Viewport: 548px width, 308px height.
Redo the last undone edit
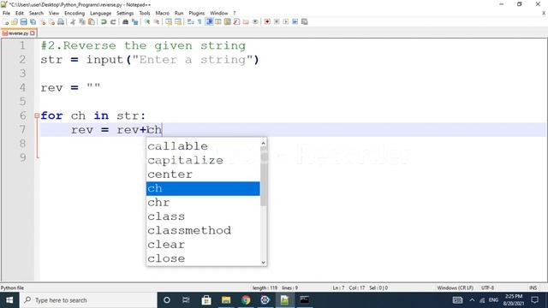point(113,21)
